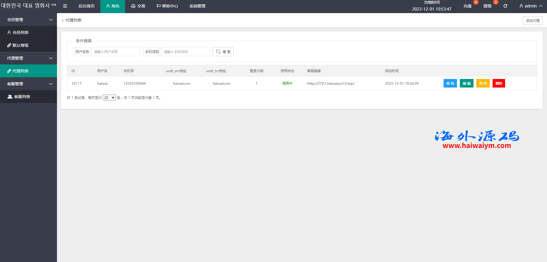Go to 系统管理 top menu

click(x=197, y=6)
